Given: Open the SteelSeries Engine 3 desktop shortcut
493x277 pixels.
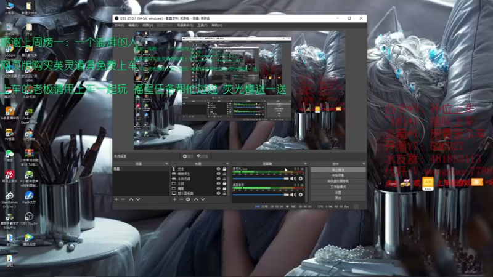Looking at the screenshot, I should [x=9, y=199].
